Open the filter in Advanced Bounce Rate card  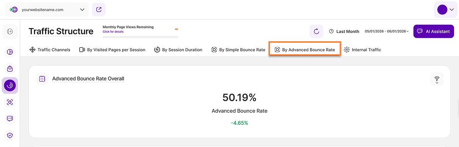[437, 79]
